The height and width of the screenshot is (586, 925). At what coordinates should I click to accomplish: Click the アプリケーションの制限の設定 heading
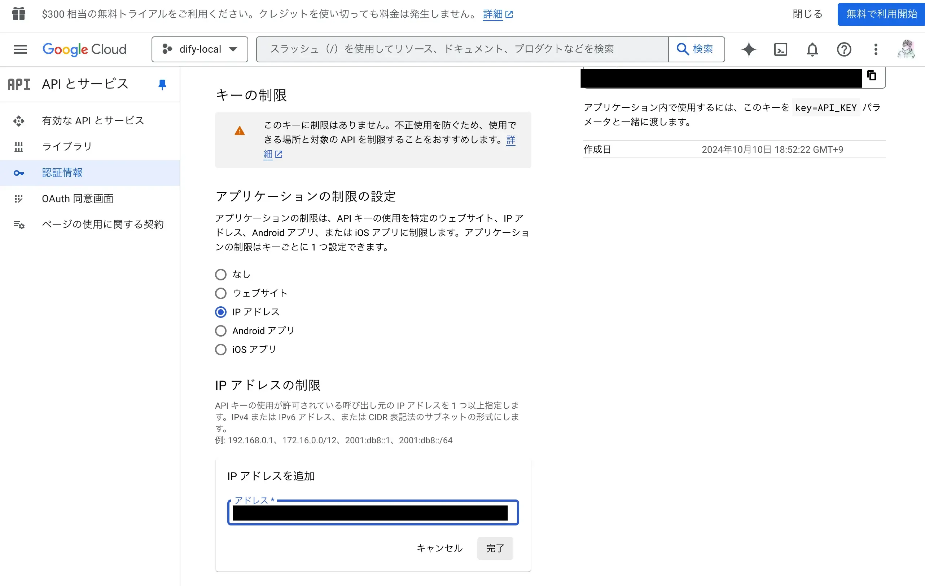(306, 196)
